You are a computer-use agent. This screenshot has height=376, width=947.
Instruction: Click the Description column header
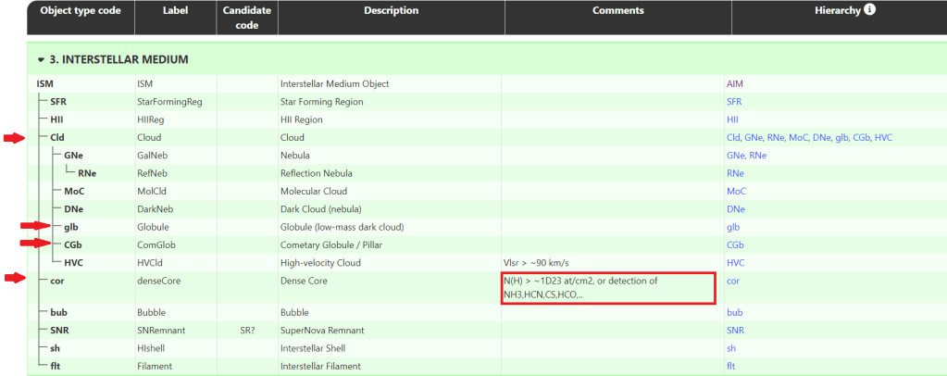click(389, 11)
